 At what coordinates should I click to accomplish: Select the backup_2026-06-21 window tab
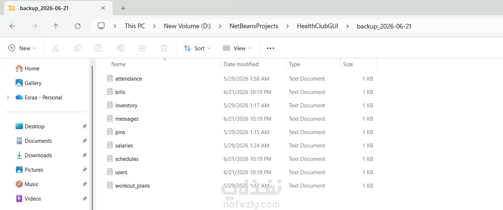pyautogui.click(x=57, y=8)
